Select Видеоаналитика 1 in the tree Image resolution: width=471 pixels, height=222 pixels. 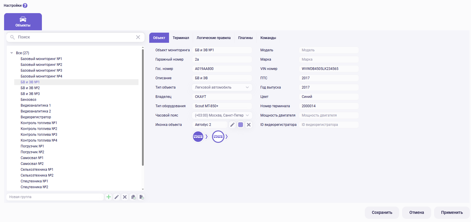click(x=36, y=105)
